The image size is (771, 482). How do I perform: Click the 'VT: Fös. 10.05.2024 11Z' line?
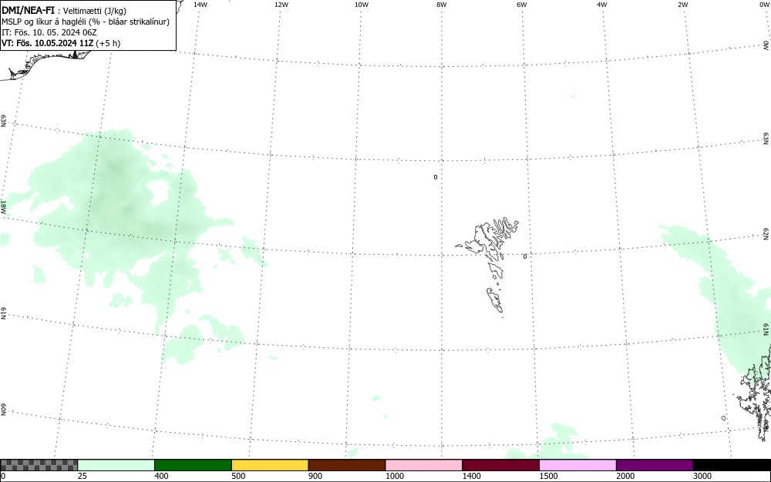coord(47,43)
